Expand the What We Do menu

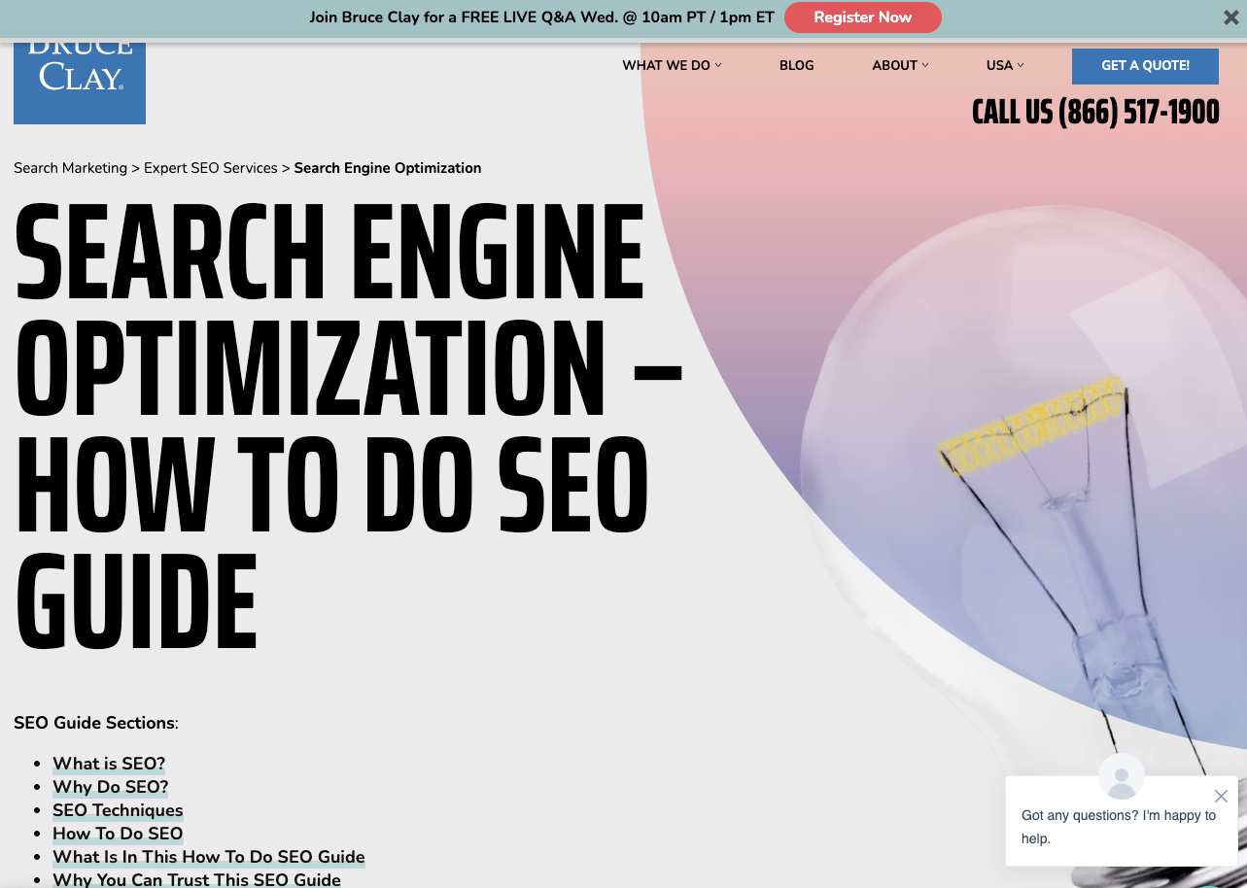[672, 65]
